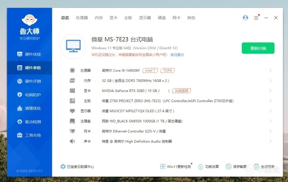Image resolution: width=288 pixels, height=182 pixels.
Task: Minimize the 鲁大师 window
Action: (266, 18)
